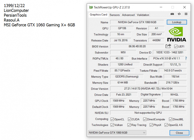Close GPU-Z with the title bar X

[x=185, y=7]
